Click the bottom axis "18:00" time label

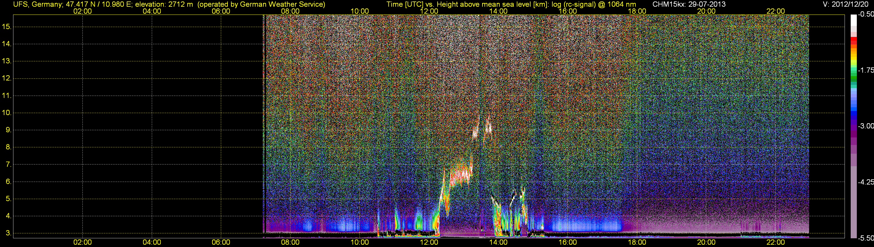coord(637,242)
